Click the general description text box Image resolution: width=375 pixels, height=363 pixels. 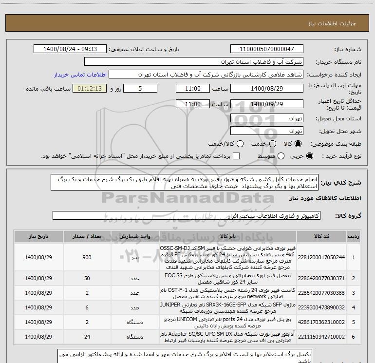[185, 183]
